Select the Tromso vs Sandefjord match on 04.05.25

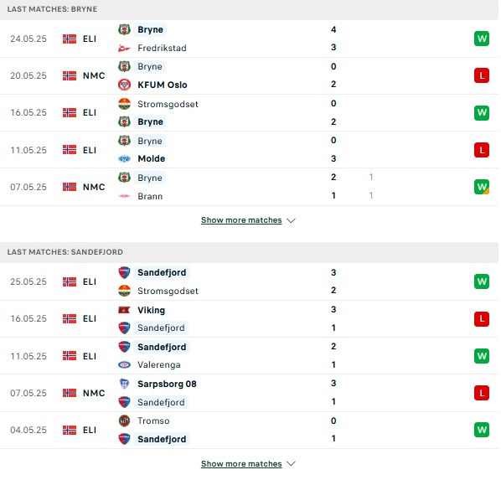[249, 430]
